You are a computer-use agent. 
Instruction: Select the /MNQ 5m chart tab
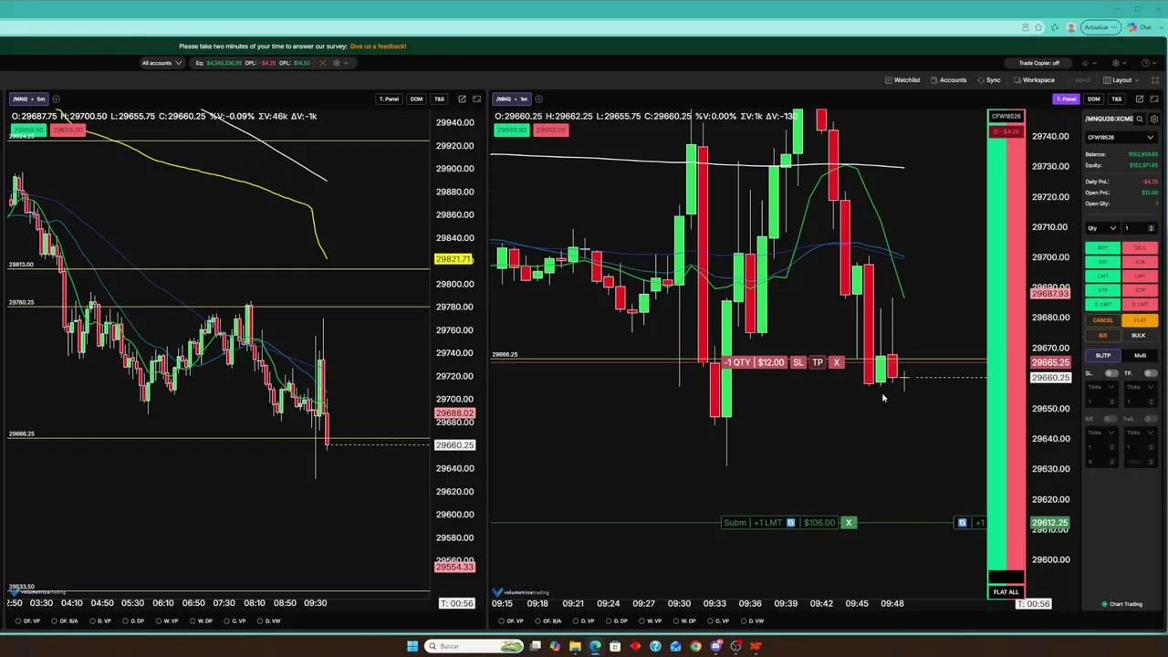pos(28,99)
